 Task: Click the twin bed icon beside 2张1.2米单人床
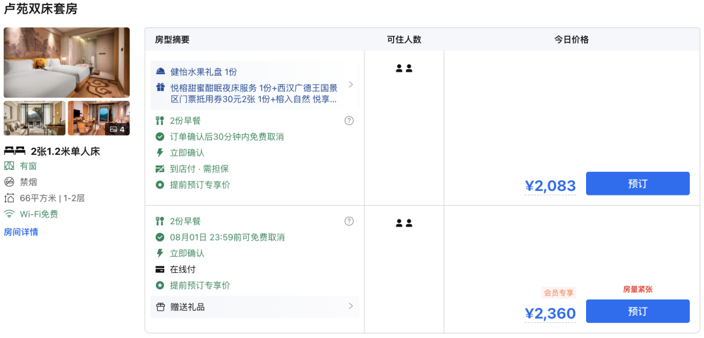coord(14,151)
